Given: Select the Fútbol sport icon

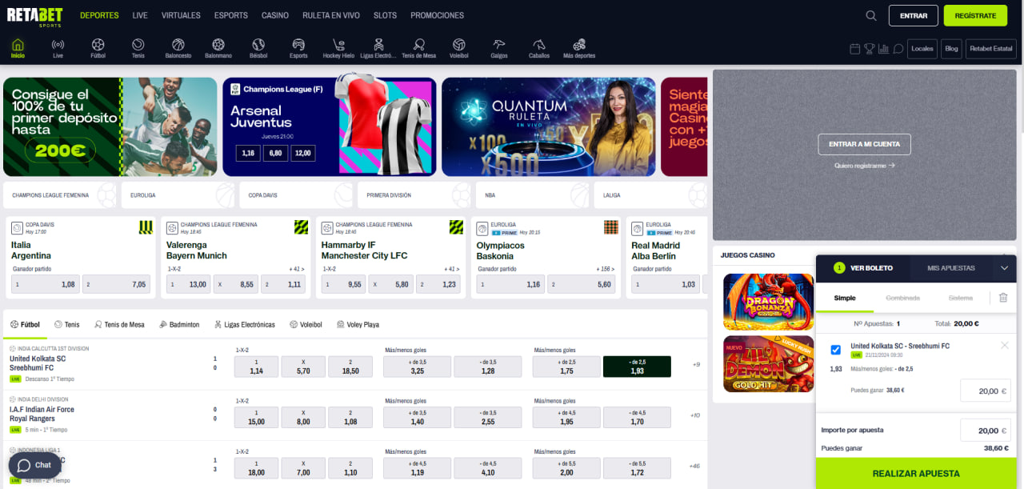Looking at the screenshot, I should click(x=98, y=48).
